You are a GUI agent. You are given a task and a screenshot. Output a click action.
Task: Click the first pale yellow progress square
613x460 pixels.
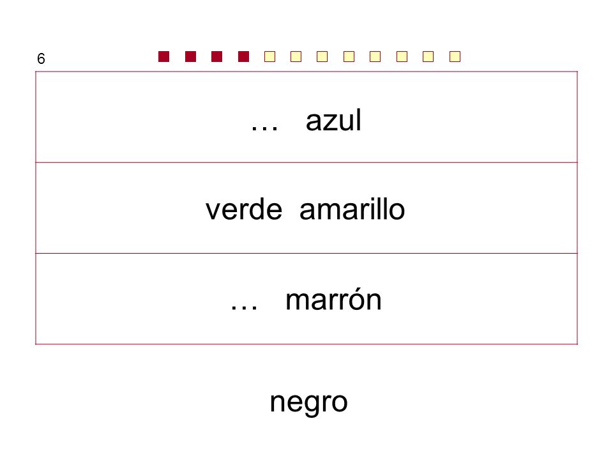[269, 57]
